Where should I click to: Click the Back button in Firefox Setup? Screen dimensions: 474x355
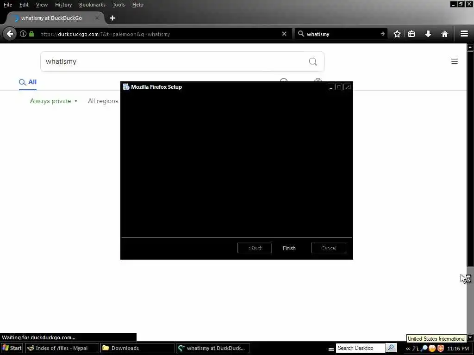click(x=254, y=248)
